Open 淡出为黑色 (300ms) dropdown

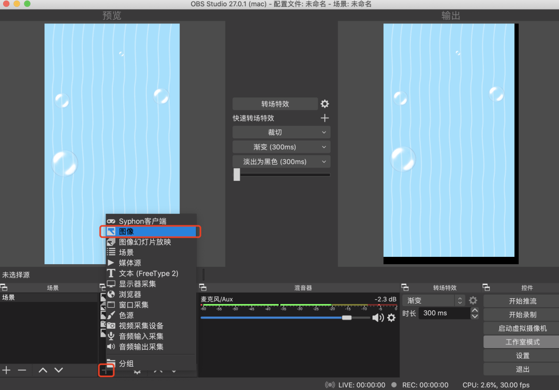pos(281,162)
